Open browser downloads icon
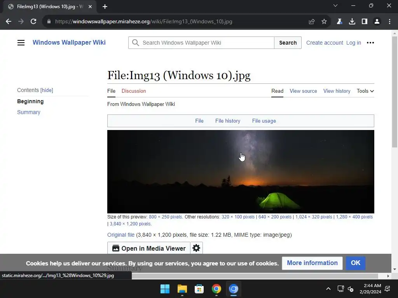Image resolution: width=398 pixels, height=298 pixels. (352, 22)
